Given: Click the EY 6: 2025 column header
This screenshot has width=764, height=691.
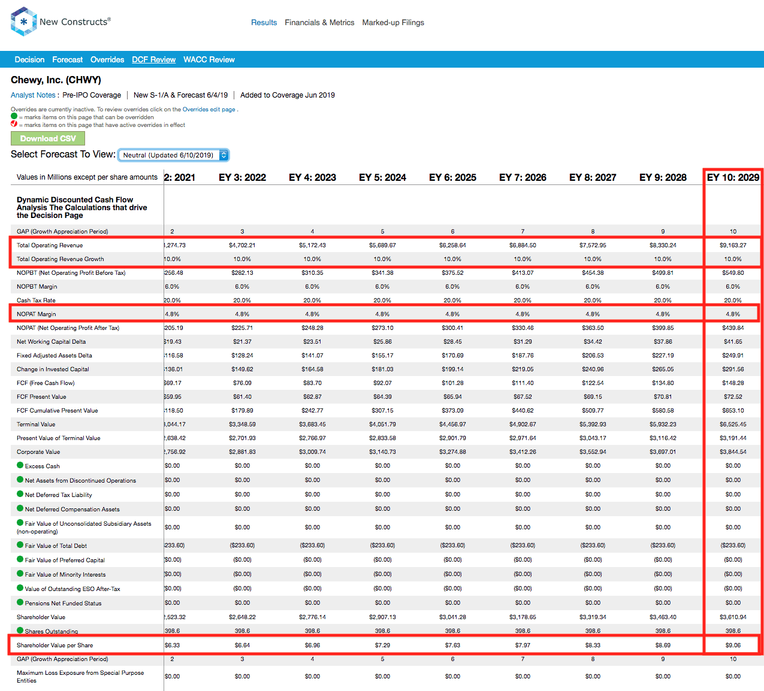Looking at the screenshot, I should tap(452, 177).
